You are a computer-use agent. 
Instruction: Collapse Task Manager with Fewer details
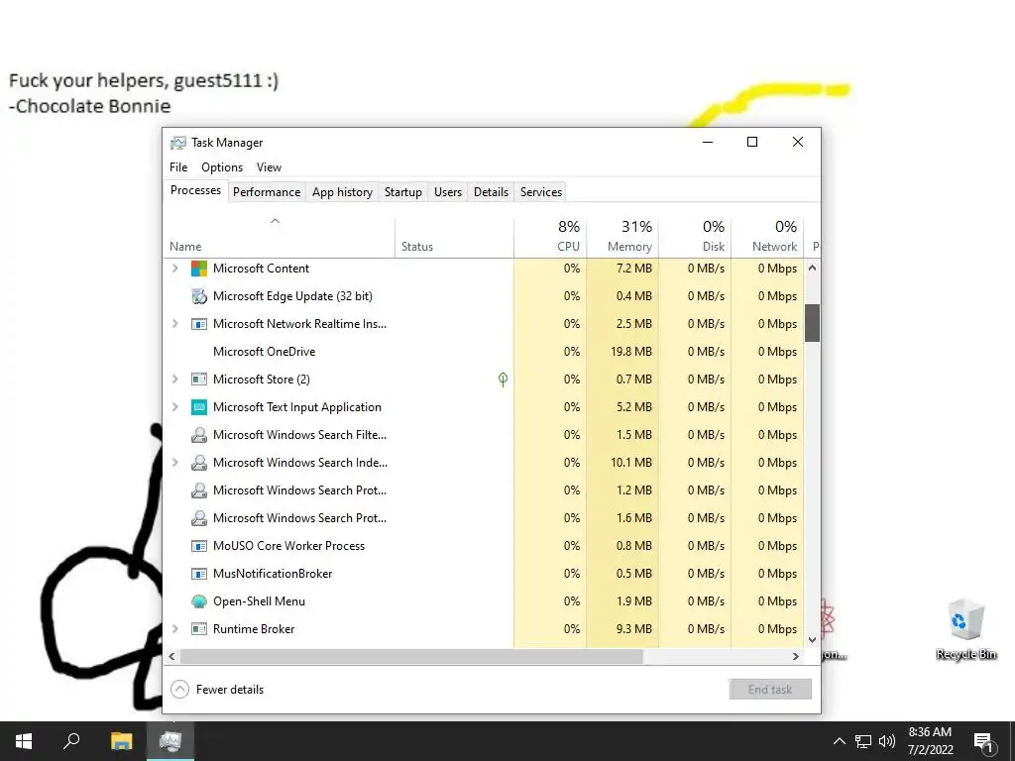[217, 690]
